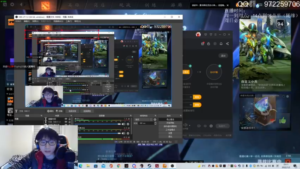Open 工具(T) menu in OBS
300x169 pixels.
pos(69,21)
